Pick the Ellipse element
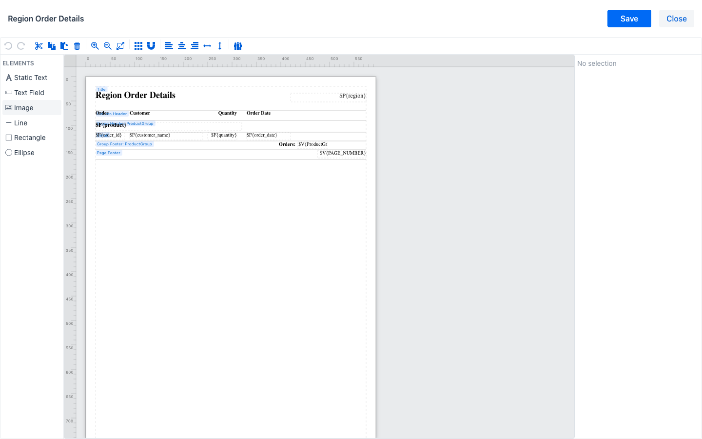The height and width of the screenshot is (439, 702). pos(32,153)
